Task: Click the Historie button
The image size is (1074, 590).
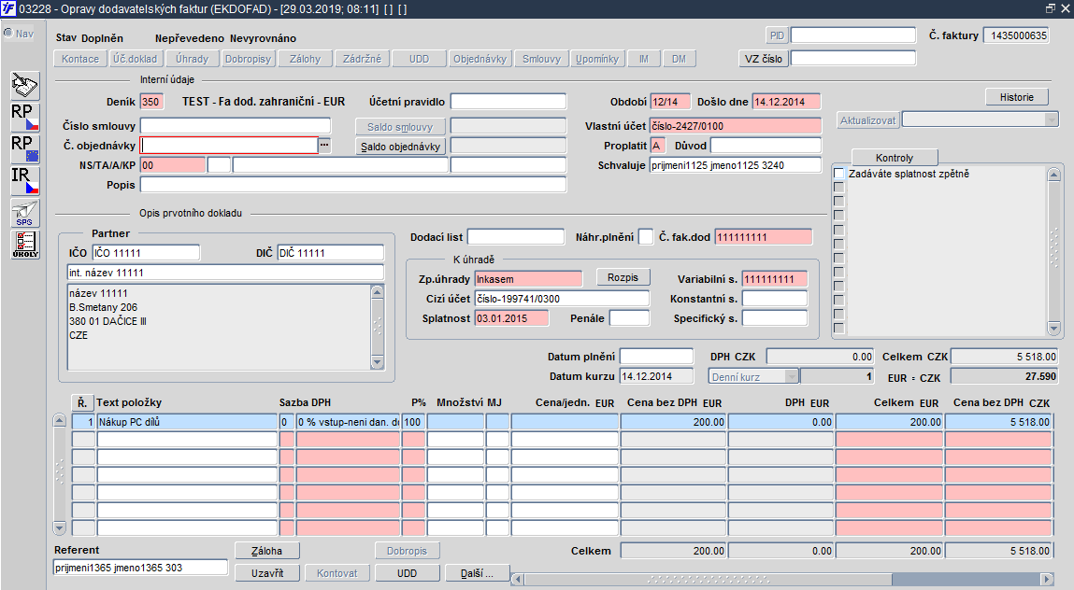Action: 1016,97
